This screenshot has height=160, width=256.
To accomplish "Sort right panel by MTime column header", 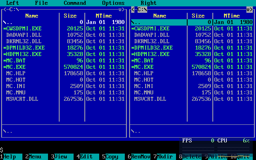I will pos(232,16).
